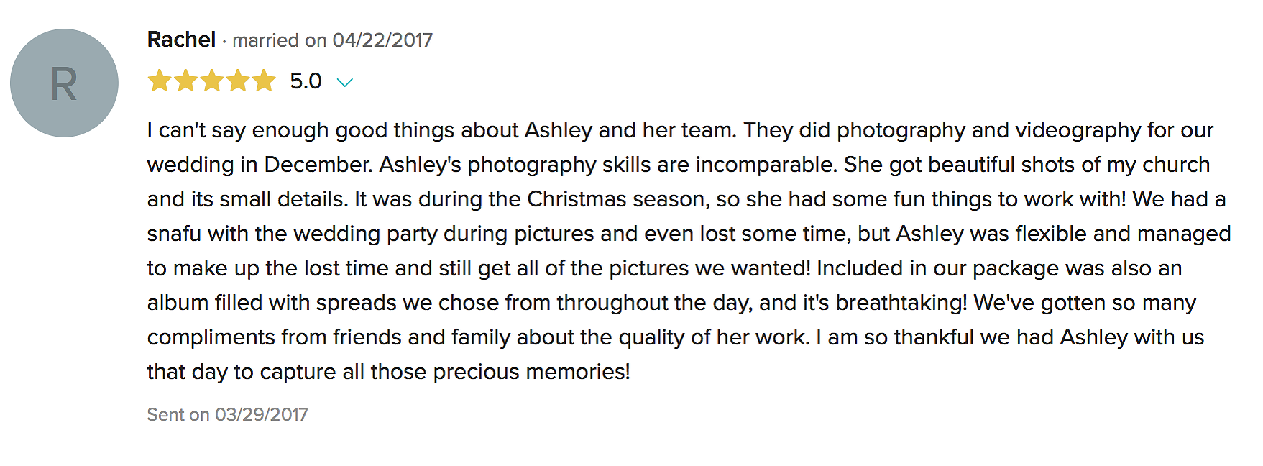The width and height of the screenshot is (1263, 466).
Task: Click the married on 04/22/2017 text
Action: (332, 40)
